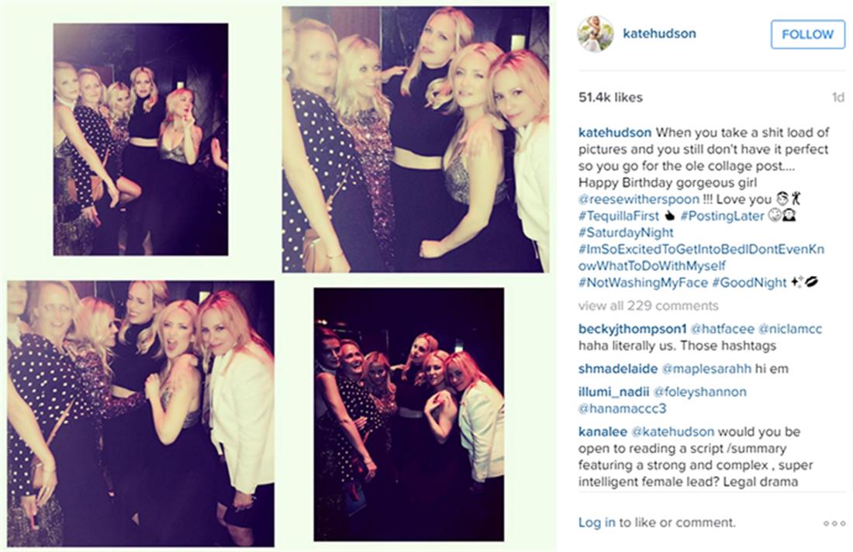Open shmadelaide commenter profile
Image resolution: width=853 pixels, height=552 pixels.
(x=618, y=369)
